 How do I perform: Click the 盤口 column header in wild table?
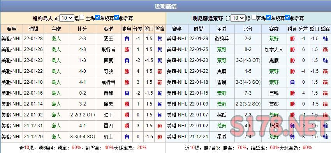point(314,29)
